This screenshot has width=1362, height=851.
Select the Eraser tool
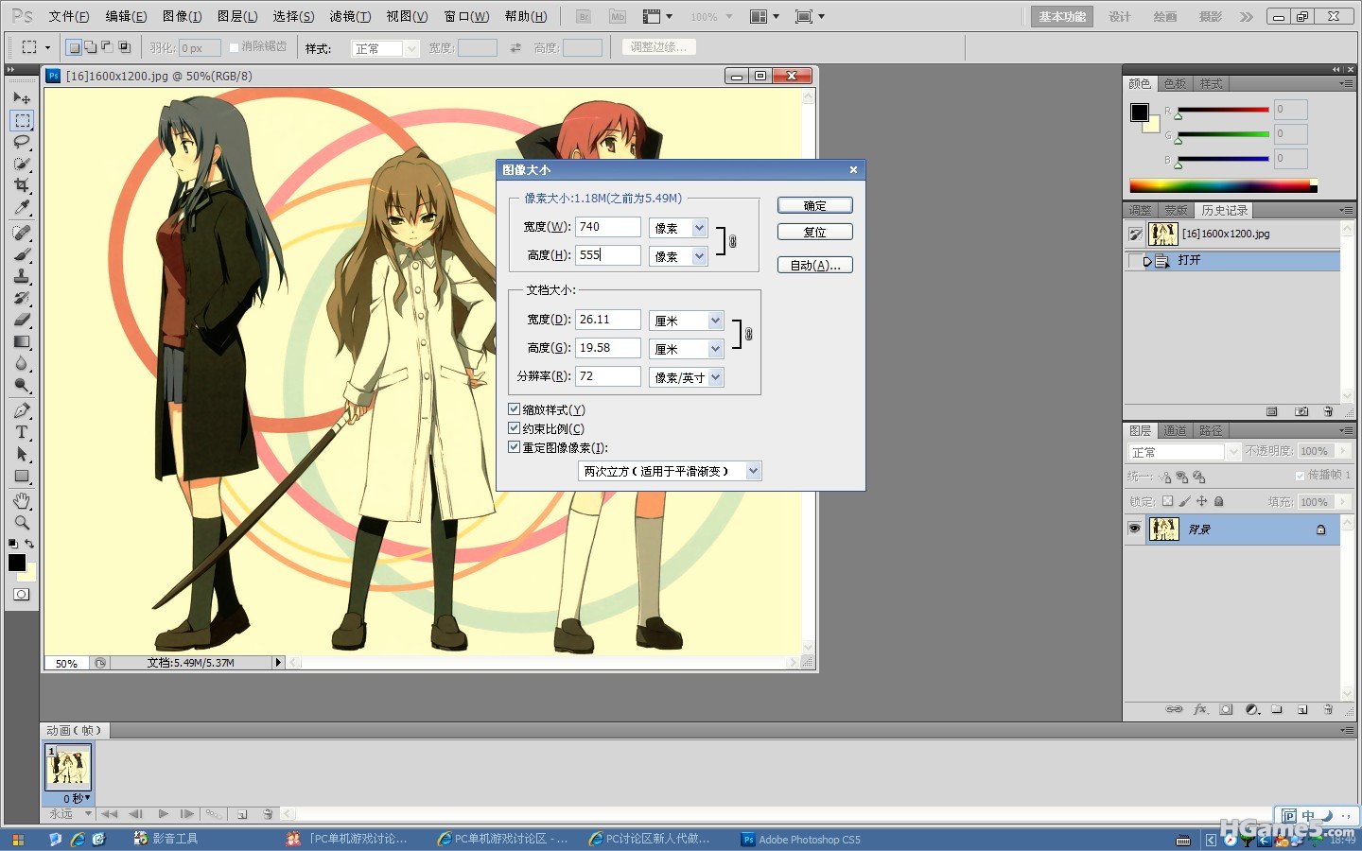click(22, 320)
